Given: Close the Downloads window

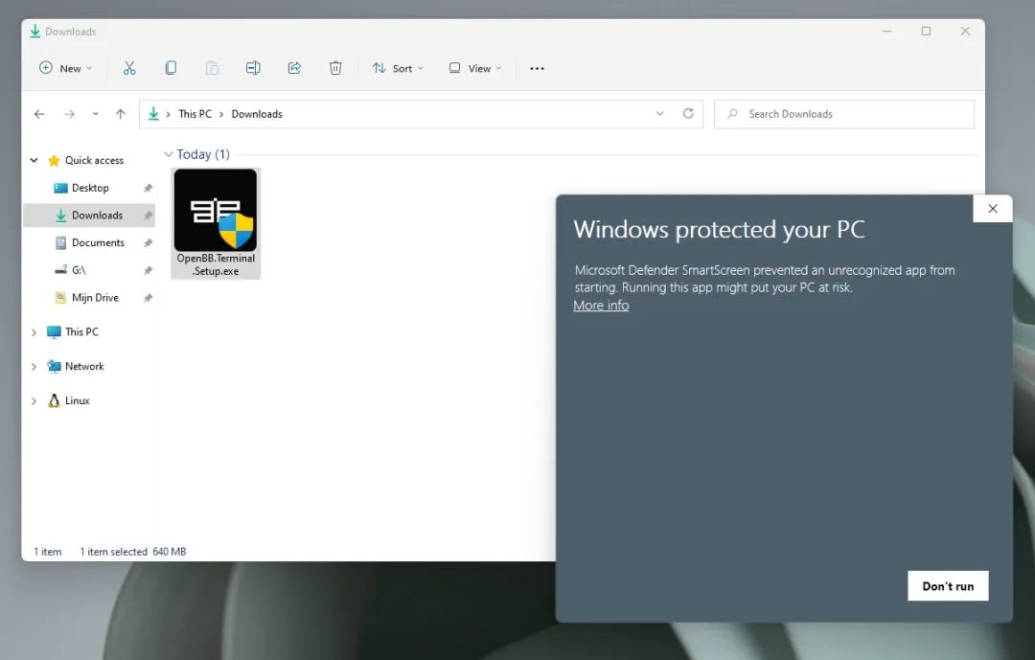Looking at the screenshot, I should pos(965,31).
